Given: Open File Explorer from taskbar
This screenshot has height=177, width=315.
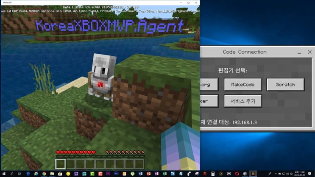Looking at the screenshot, I should coord(52,174).
